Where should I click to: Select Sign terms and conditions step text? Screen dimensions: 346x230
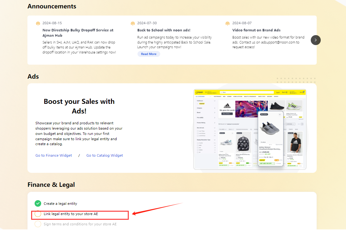[80, 224]
